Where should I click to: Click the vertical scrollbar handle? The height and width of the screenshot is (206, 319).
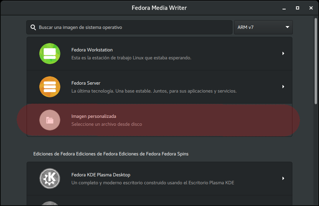tap(316, 61)
